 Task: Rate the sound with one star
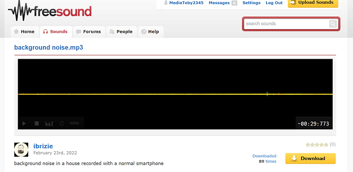[308, 145]
